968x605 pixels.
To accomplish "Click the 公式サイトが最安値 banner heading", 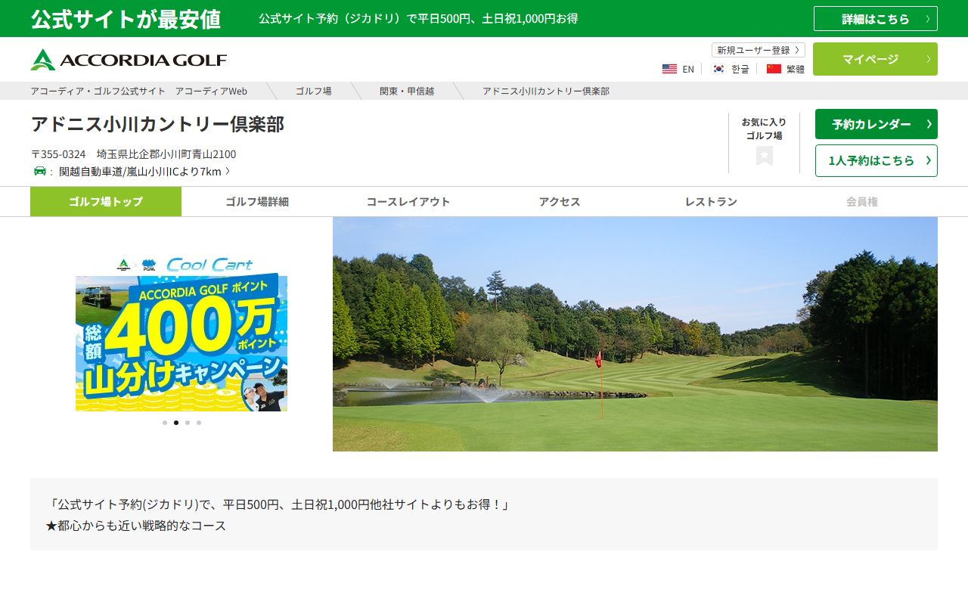I will pyautogui.click(x=126, y=19).
